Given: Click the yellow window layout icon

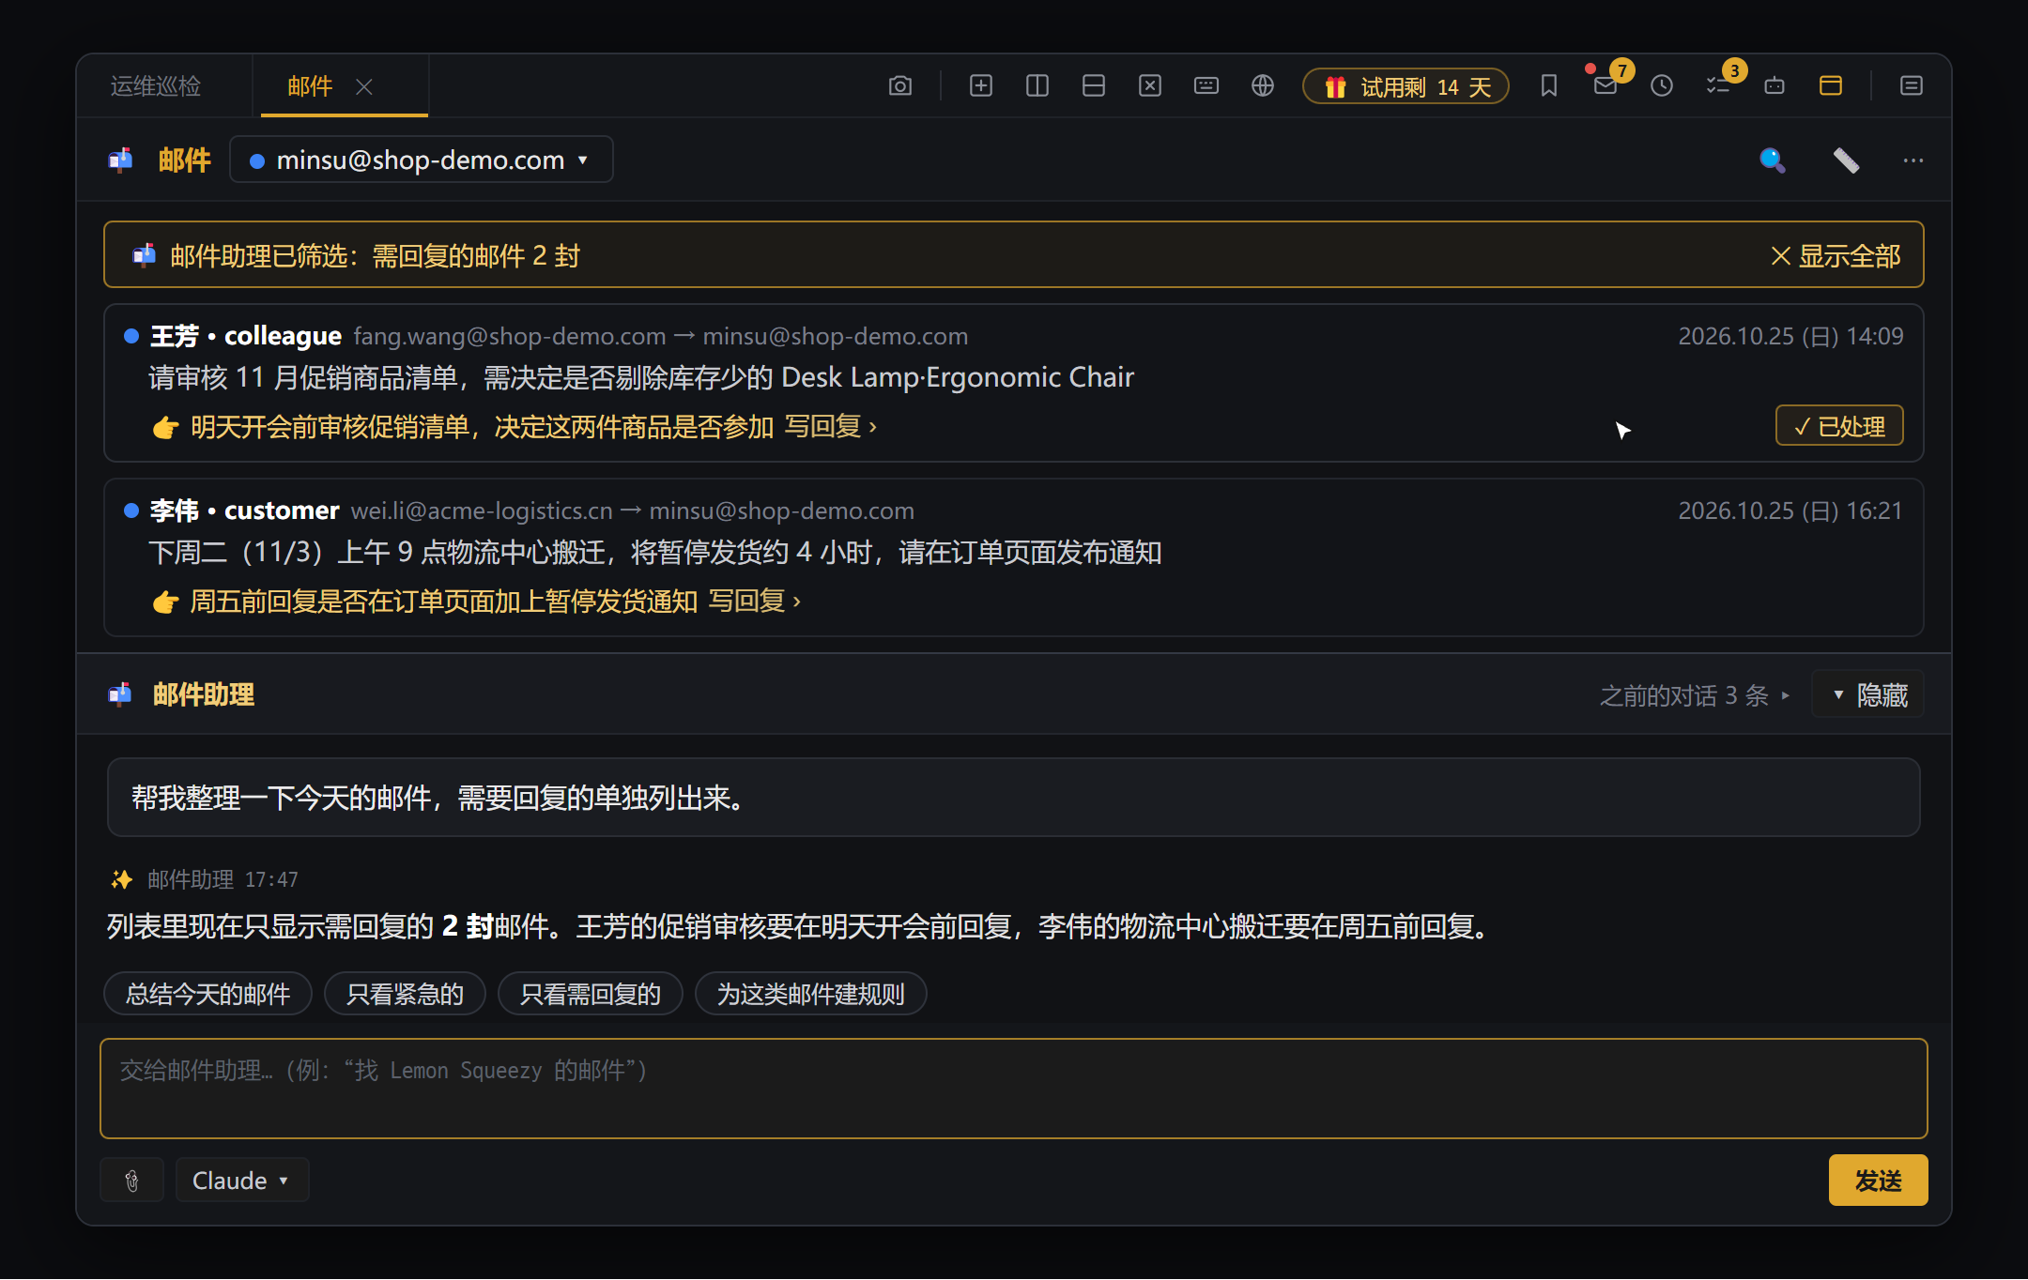Looking at the screenshot, I should pos(1830,86).
